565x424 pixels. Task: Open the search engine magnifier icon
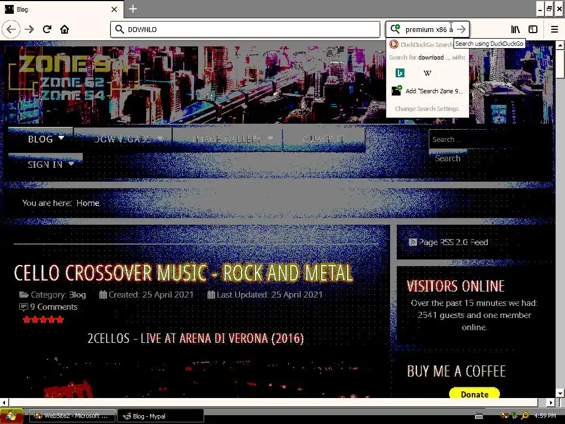[395, 29]
